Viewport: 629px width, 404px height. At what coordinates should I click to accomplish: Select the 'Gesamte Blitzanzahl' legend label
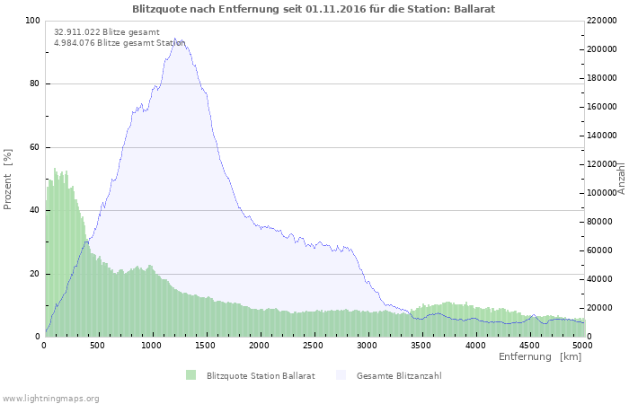399,375
